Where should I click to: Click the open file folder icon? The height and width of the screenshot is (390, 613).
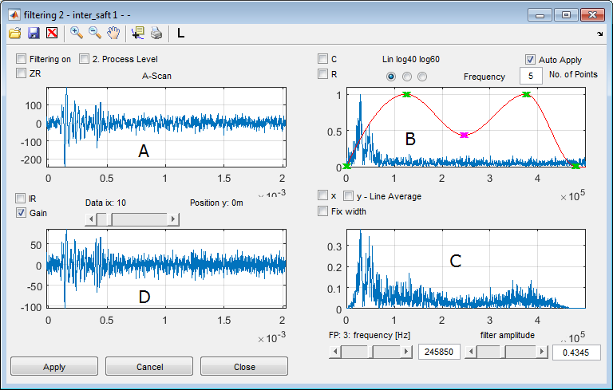click(x=15, y=33)
